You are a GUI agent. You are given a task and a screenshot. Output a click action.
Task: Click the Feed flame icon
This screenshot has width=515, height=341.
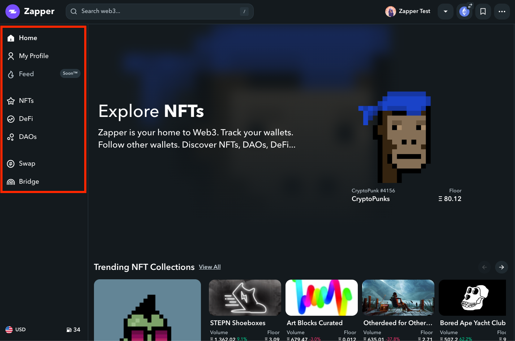[x=11, y=74]
